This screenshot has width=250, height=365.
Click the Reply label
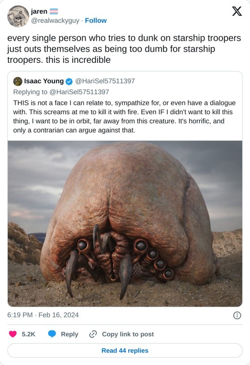pos(69,334)
